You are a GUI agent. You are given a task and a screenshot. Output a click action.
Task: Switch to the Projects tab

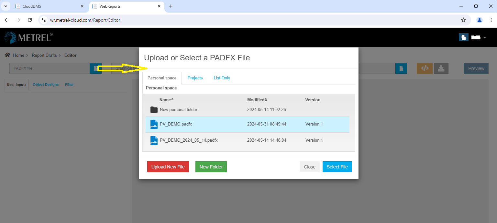coord(195,78)
